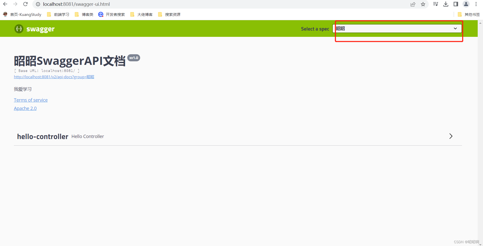The image size is (483, 246).
Task: Click the Terms of service link
Action: (31, 100)
